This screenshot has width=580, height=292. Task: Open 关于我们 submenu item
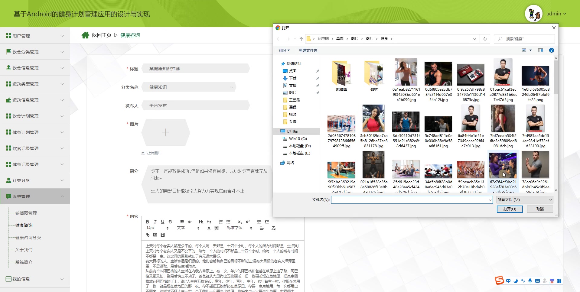pyautogui.click(x=24, y=250)
